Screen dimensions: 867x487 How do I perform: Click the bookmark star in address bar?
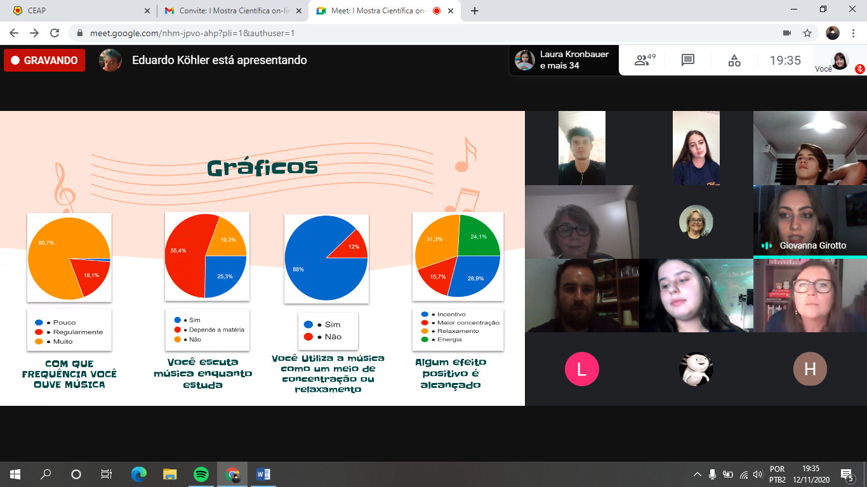pyautogui.click(x=807, y=33)
